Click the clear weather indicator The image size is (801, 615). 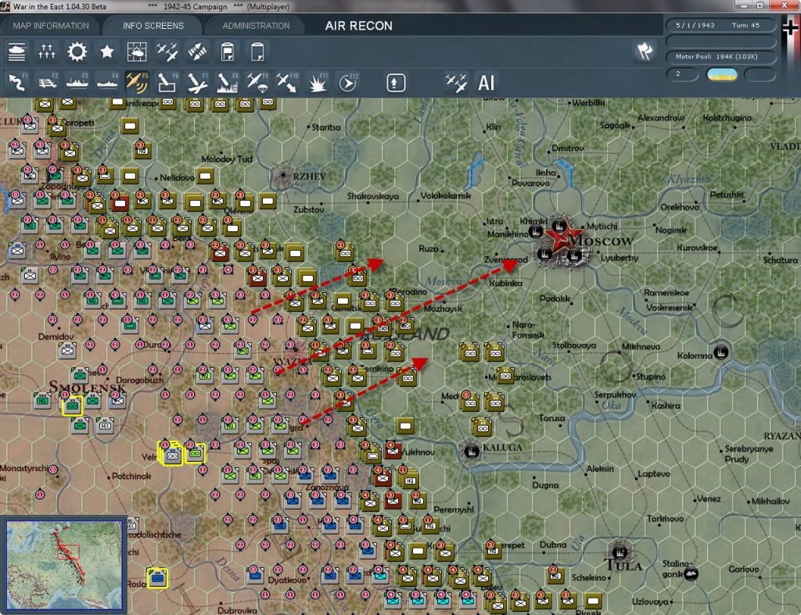[x=721, y=74]
